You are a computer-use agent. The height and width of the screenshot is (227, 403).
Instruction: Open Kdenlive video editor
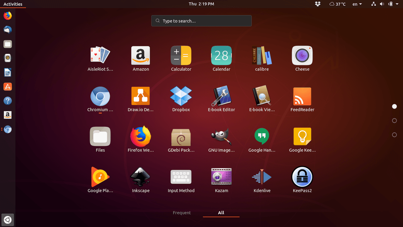click(x=262, y=177)
